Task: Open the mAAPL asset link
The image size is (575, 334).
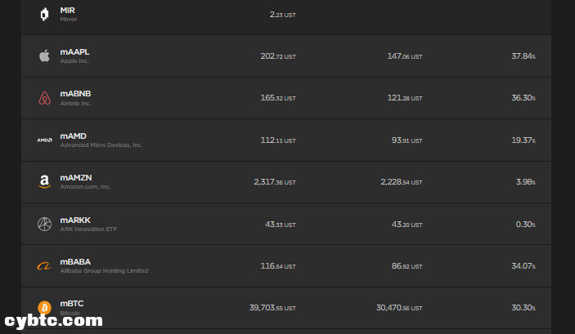Action: coord(74,52)
